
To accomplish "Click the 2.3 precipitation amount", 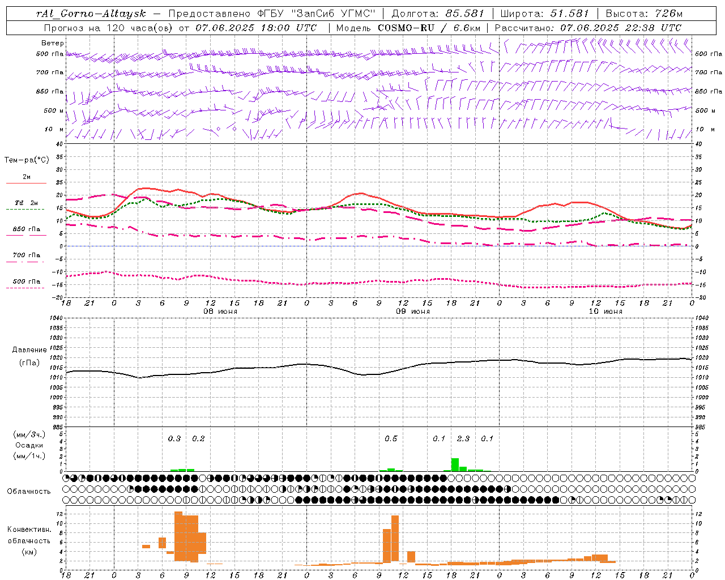I will coord(463,438).
